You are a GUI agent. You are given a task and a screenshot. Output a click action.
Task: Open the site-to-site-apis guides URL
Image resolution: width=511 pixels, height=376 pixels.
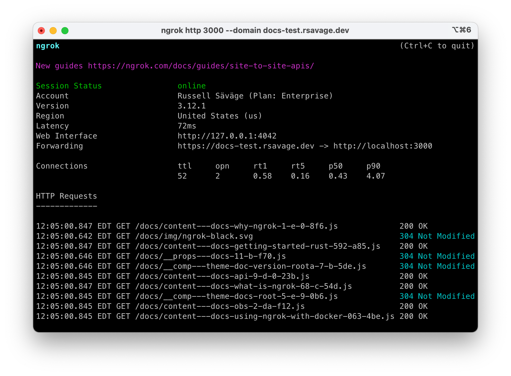click(x=201, y=66)
